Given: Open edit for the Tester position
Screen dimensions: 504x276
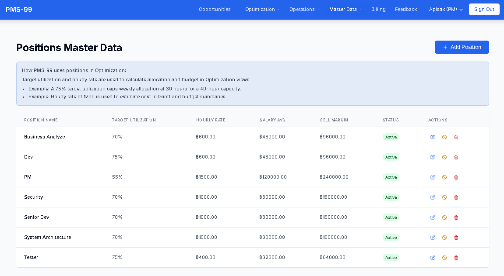Looking at the screenshot, I should [433, 258].
